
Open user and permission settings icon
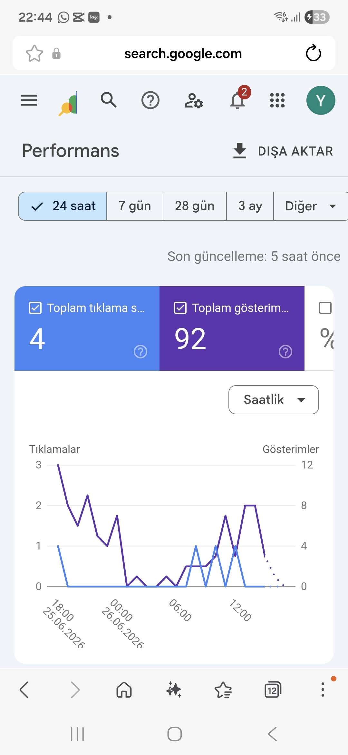click(194, 101)
